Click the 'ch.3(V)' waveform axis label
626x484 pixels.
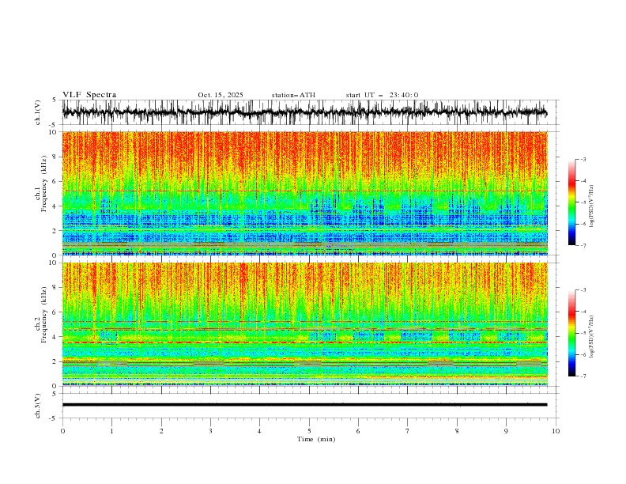(38, 406)
